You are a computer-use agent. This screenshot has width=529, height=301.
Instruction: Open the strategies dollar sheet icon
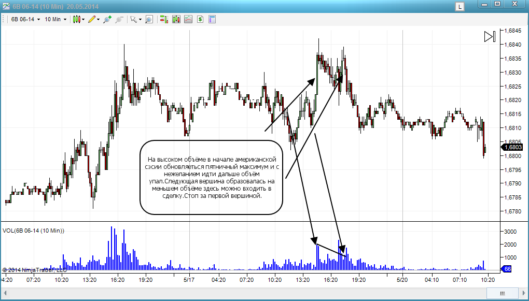click(200, 19)
